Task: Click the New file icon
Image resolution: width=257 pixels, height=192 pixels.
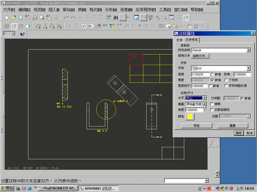Action: coord(7,17)
